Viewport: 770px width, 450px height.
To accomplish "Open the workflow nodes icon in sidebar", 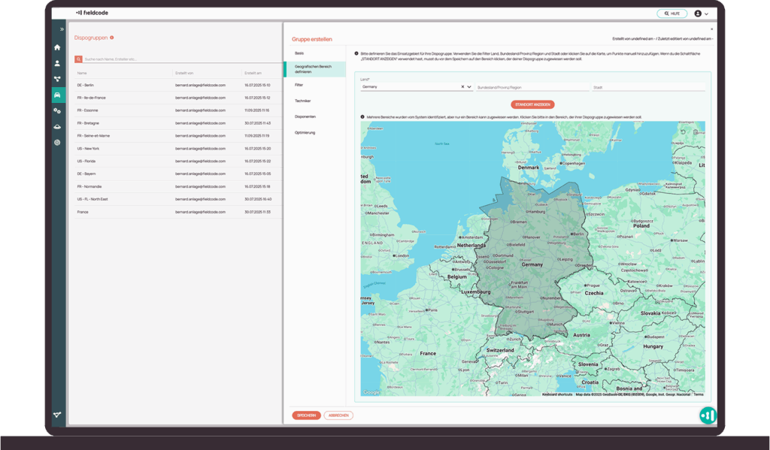I will click(x=58, y=79).
